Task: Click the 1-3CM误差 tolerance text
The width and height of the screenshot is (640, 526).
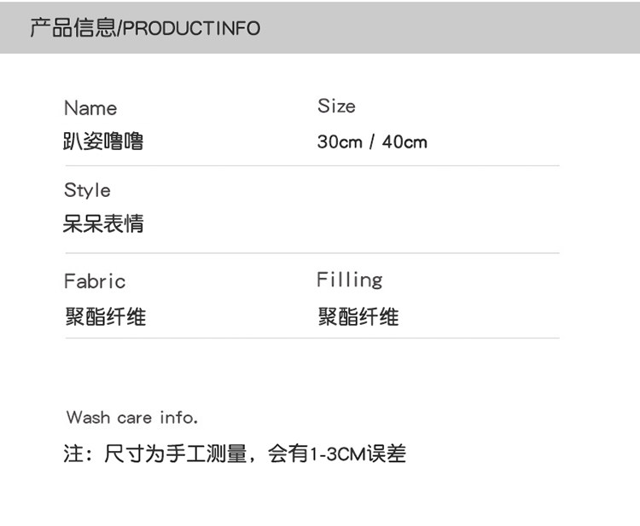Action: click(x=357, y=454)
